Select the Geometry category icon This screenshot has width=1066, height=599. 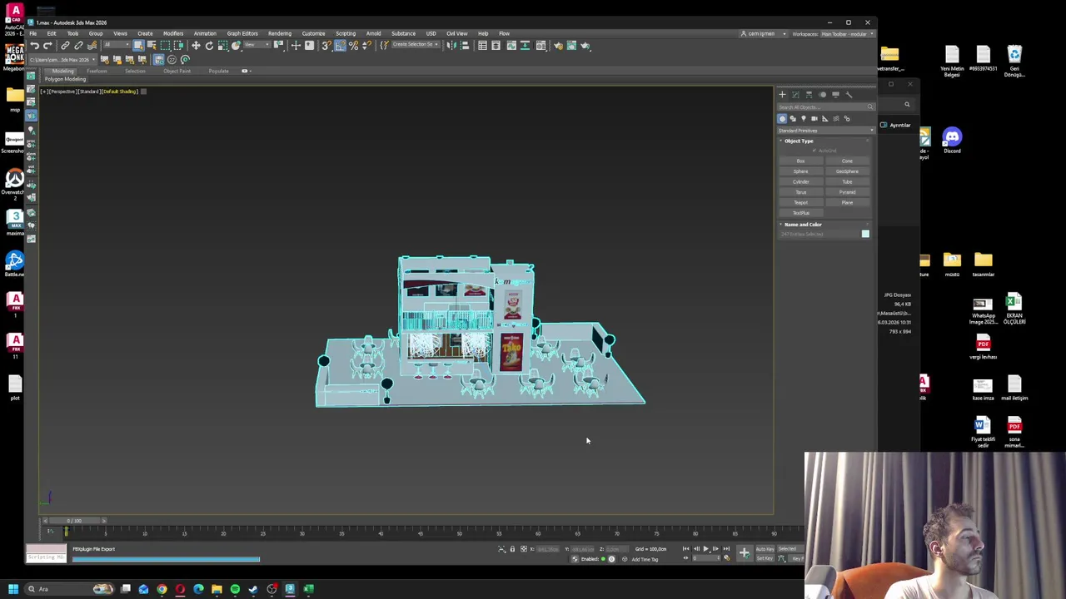coord(782,118)
